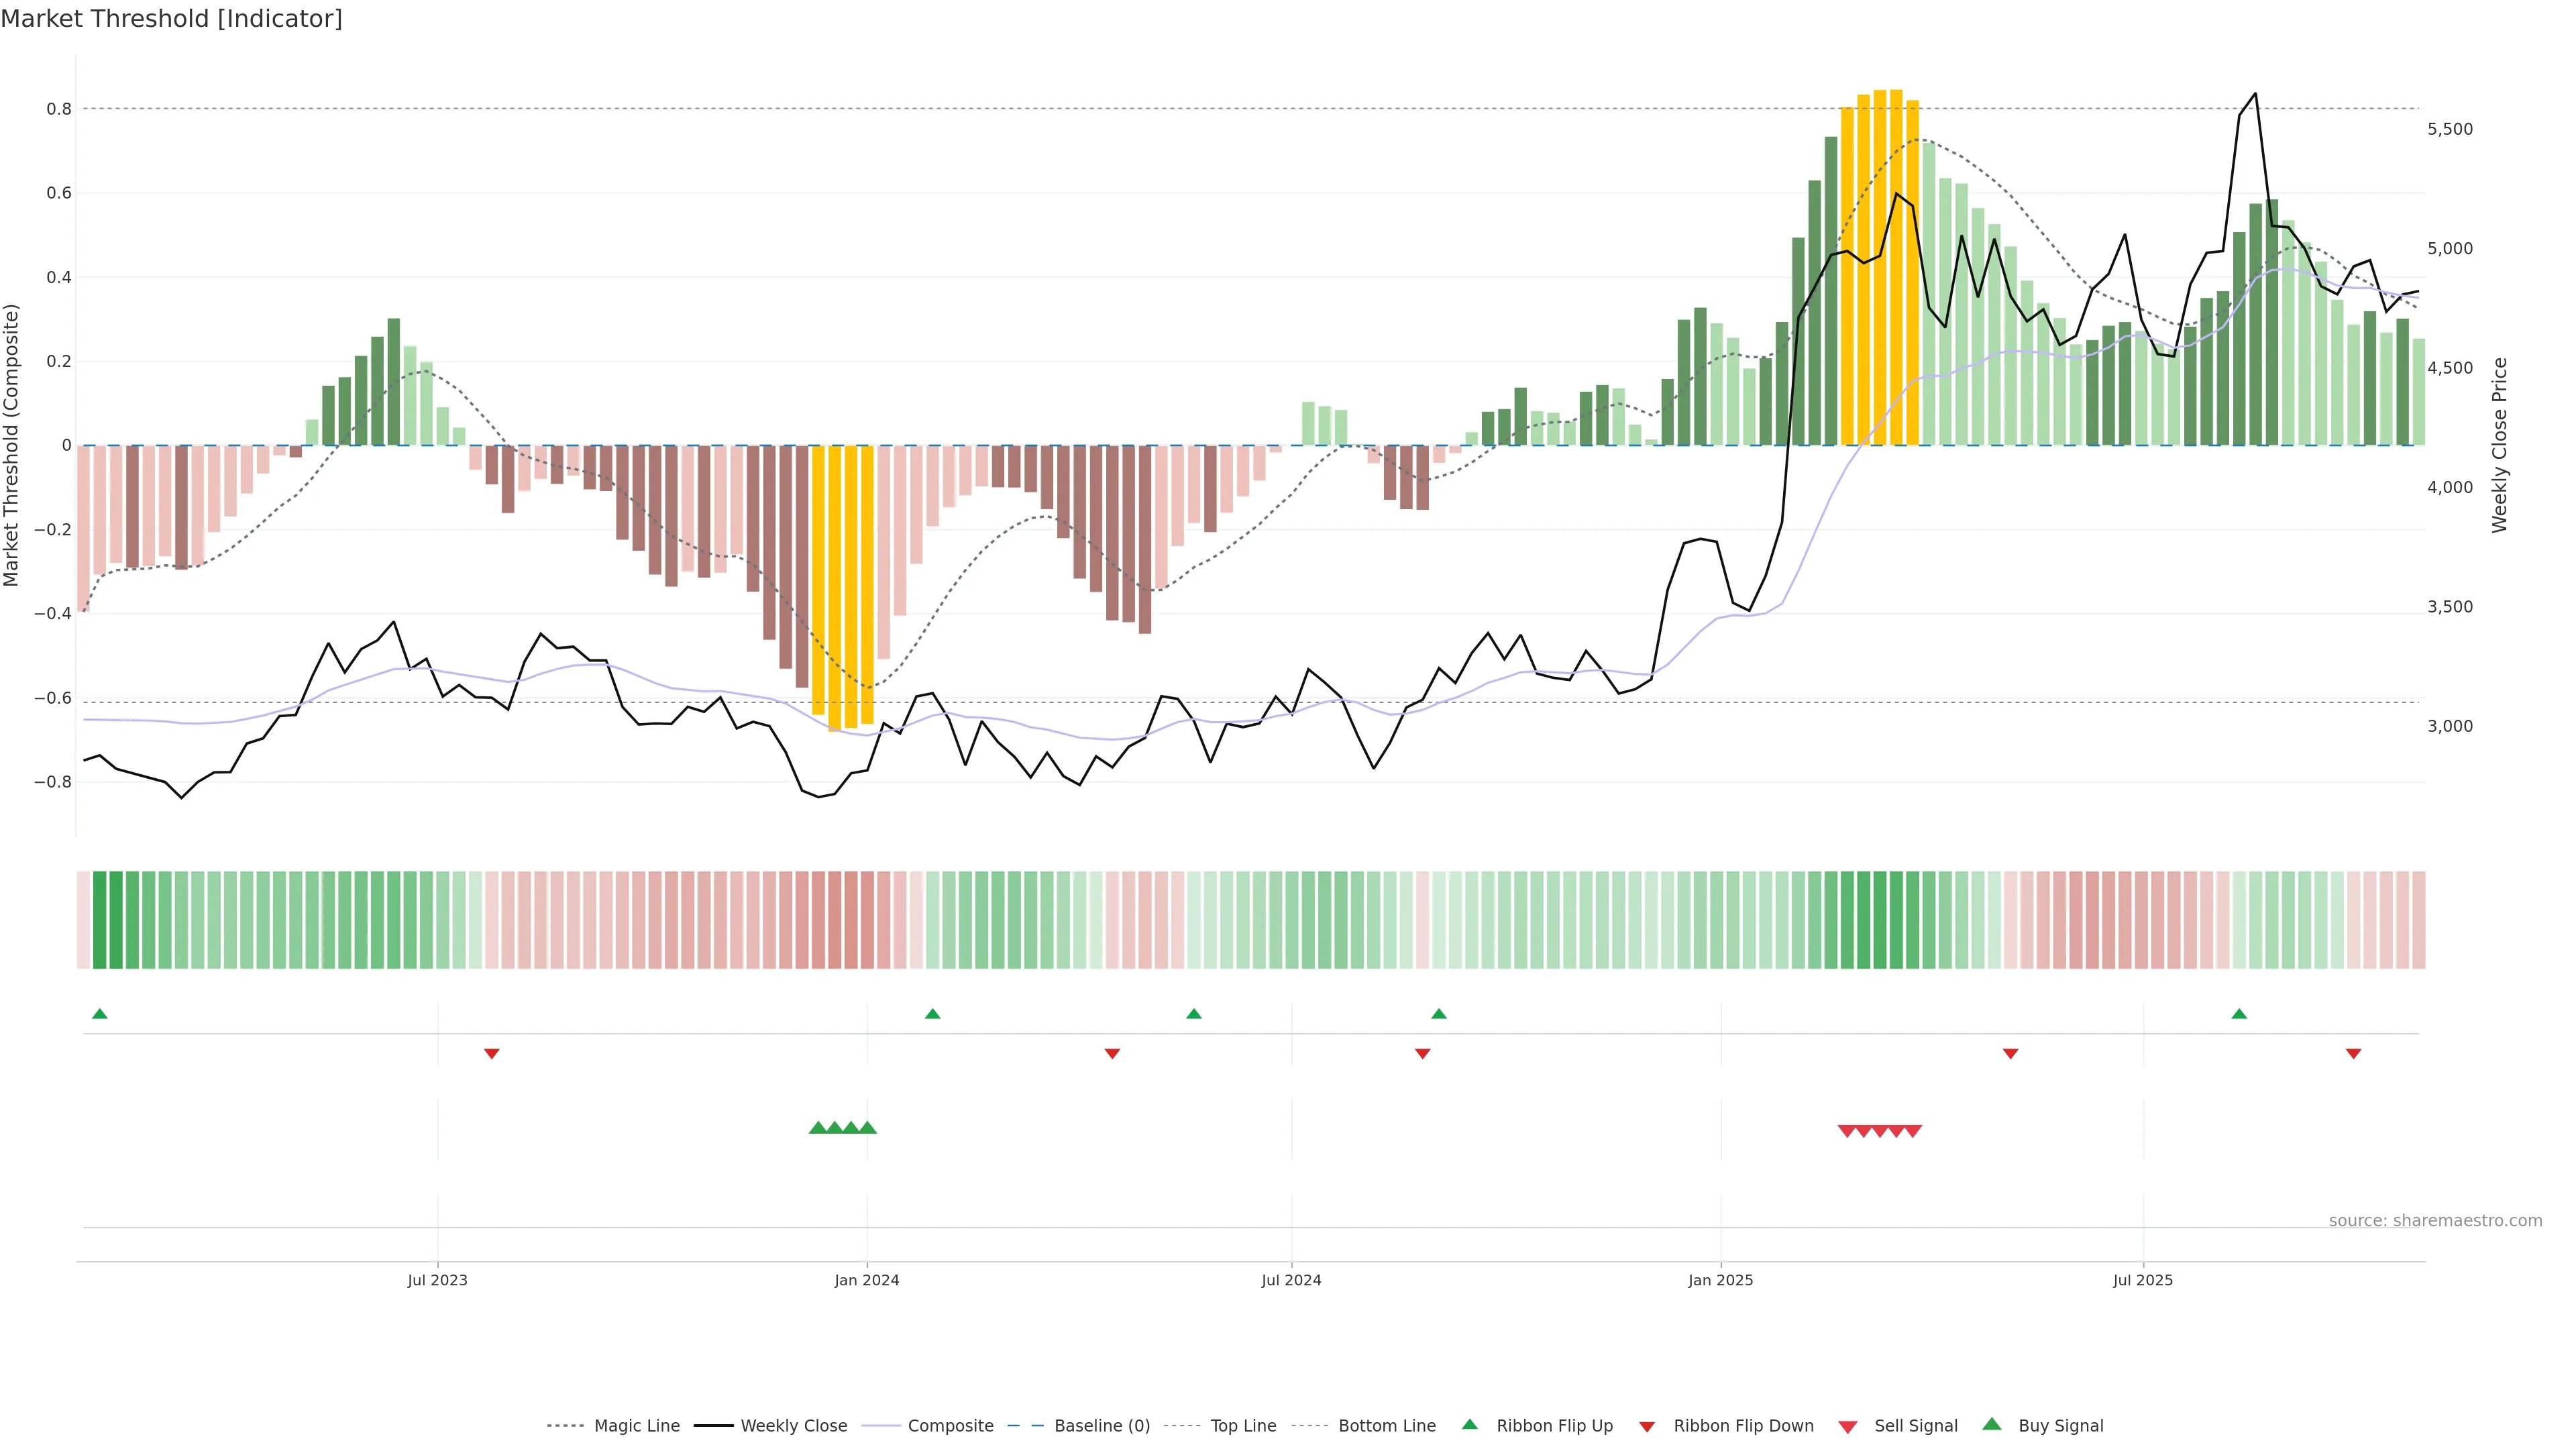Hide the Bottom Line legend entry
This screenshot has width=2576, height=1449.
[1386, 1426]
